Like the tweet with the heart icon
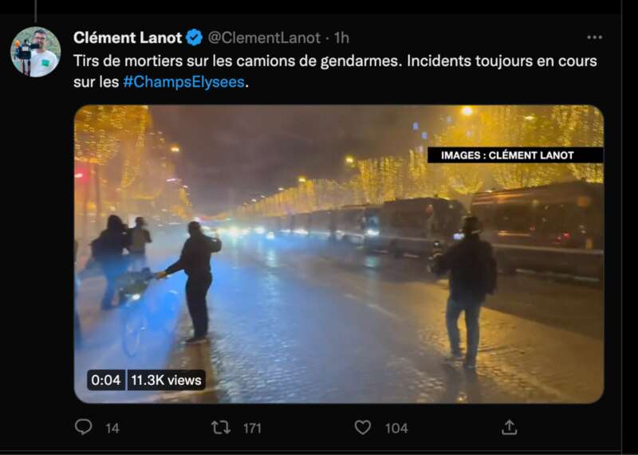Image resolution: width=638 pixels, height=455 pixels. point(363,427)
